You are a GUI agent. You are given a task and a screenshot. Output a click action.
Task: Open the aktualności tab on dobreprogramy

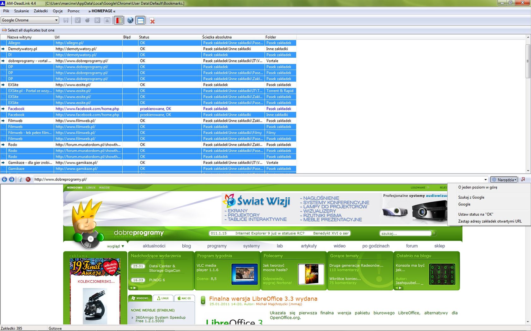click(154, 246)
